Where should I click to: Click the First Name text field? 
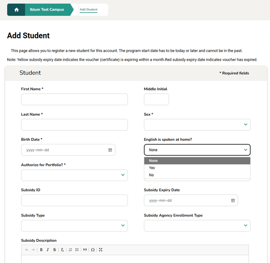point(74,99)
